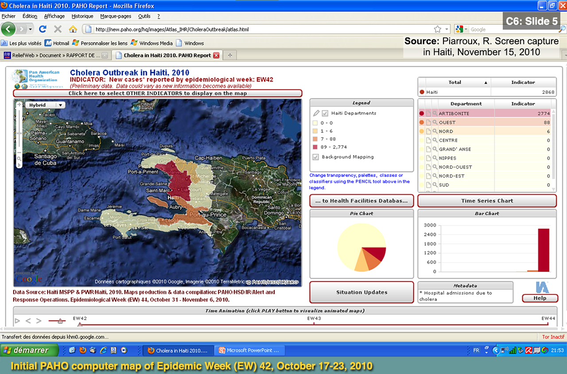567x374 pixels.
Task: Click the magnifier icon next to ARTIBONITE
Action: (435, 114)
